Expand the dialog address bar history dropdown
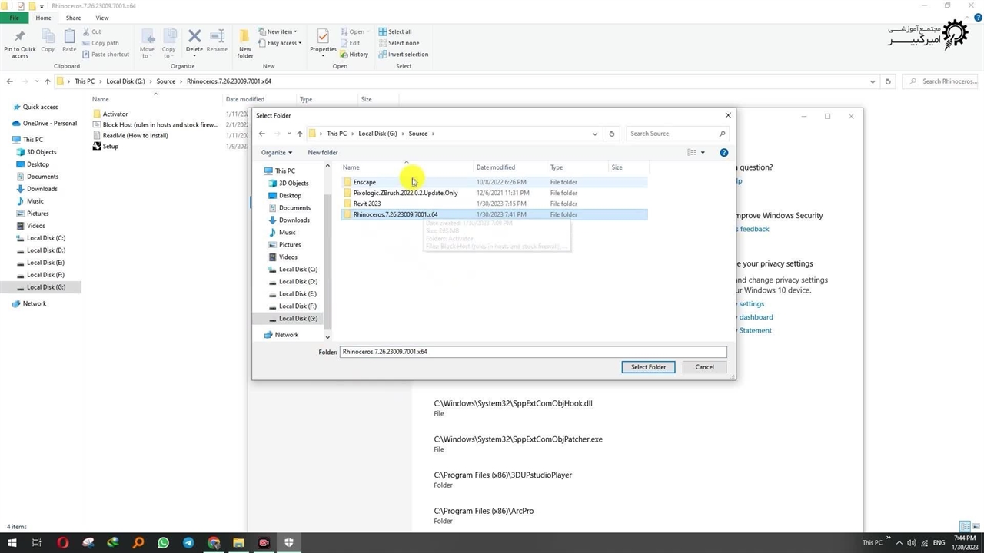984x553 pixels. coord(595,134)
